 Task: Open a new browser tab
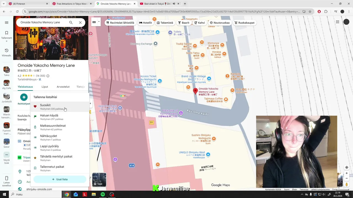pos(185,4)
